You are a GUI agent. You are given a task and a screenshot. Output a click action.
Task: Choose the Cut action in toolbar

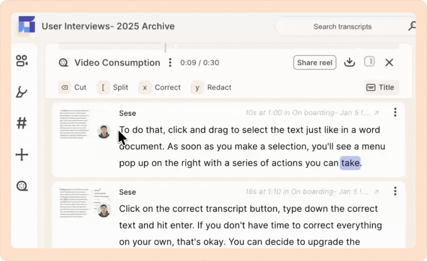72,87
